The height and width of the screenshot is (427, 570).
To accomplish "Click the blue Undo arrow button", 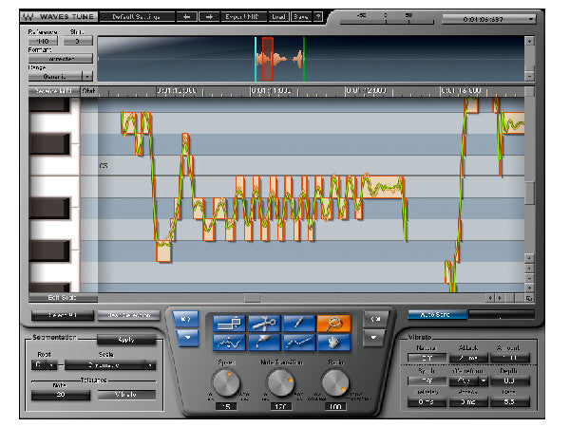I will click(186, 319).
